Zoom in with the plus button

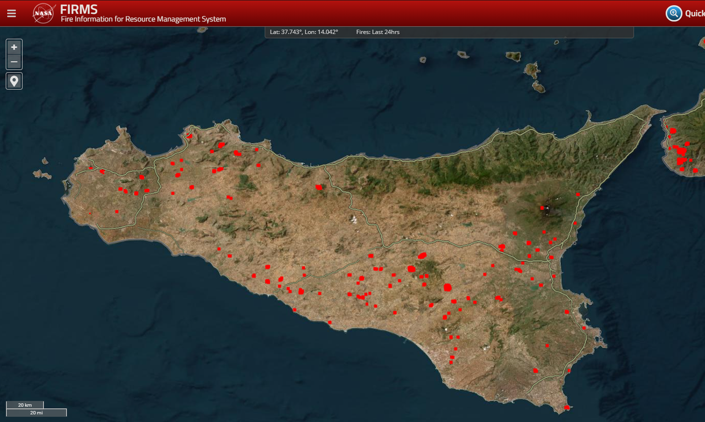pyautogui.click(x=14, y=47)
